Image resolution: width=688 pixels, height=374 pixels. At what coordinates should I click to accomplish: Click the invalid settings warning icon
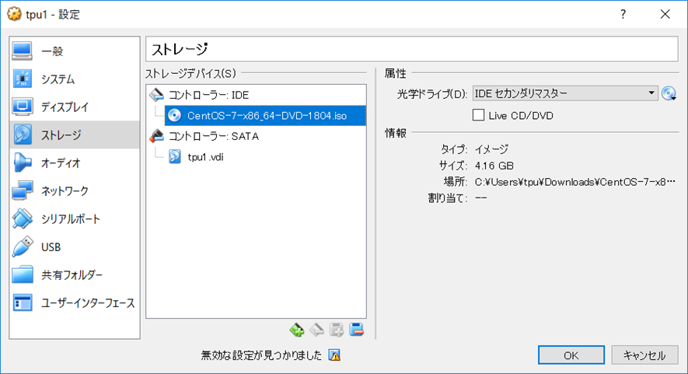pos(335,355)
